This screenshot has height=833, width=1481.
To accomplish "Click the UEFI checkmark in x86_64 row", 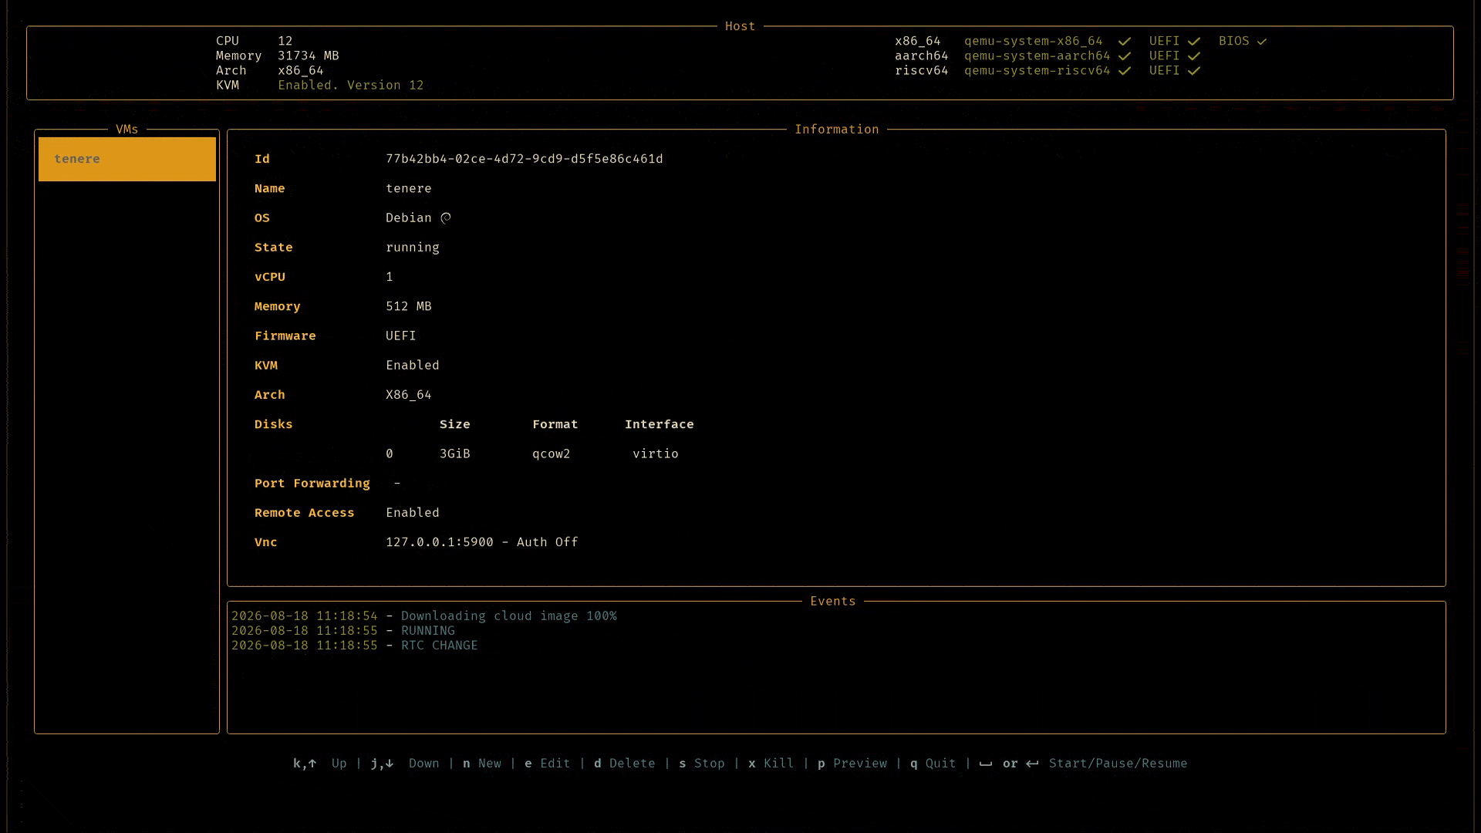I will point(1194,42).
